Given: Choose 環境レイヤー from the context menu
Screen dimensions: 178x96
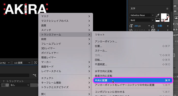Looking at the screenshot, I should click(x=66, y=57).
